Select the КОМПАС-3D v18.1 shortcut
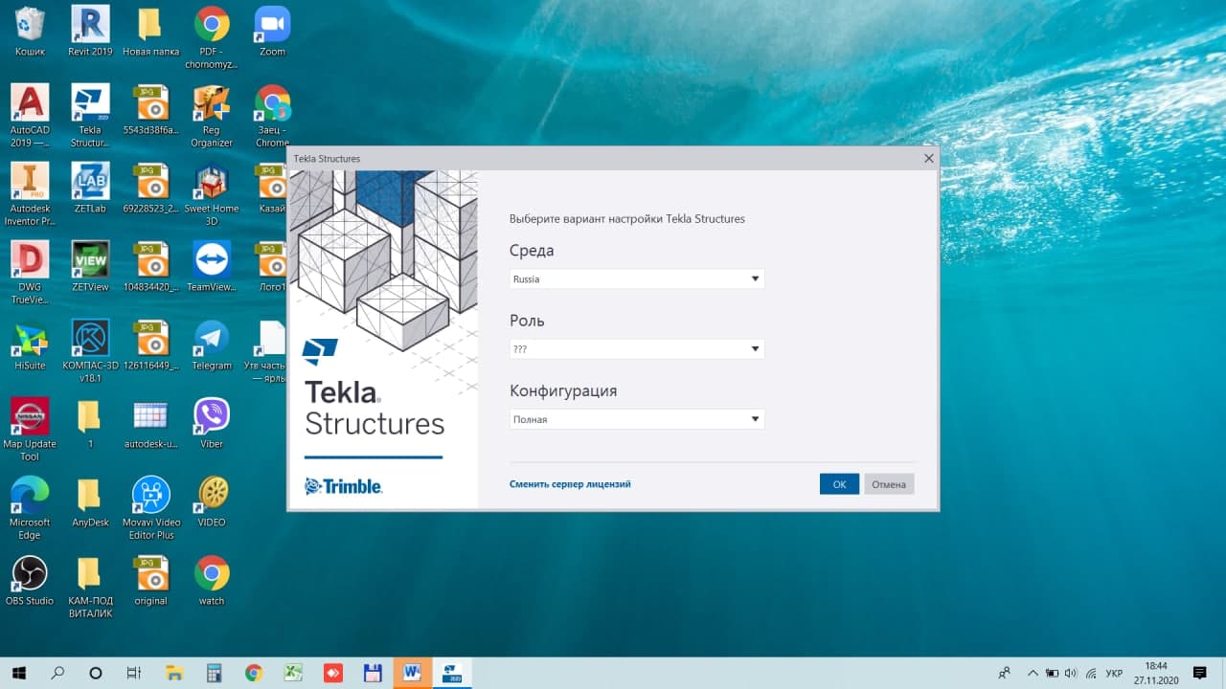The height and width of the screenshot is (689, 1226). click(90, 351)
